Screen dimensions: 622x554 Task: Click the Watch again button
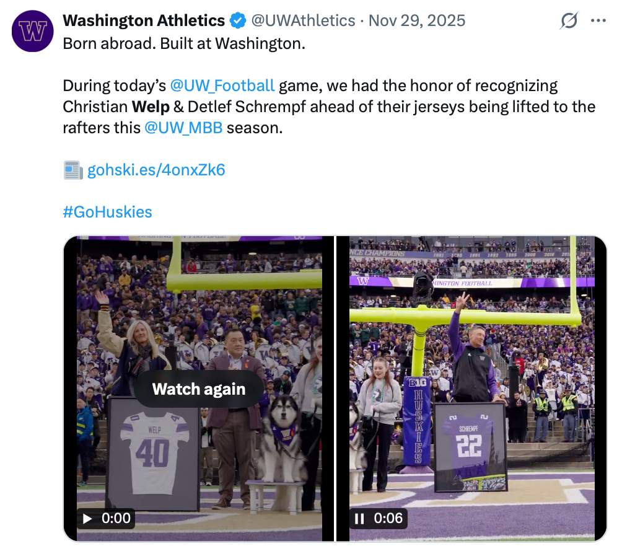[199, 389]
